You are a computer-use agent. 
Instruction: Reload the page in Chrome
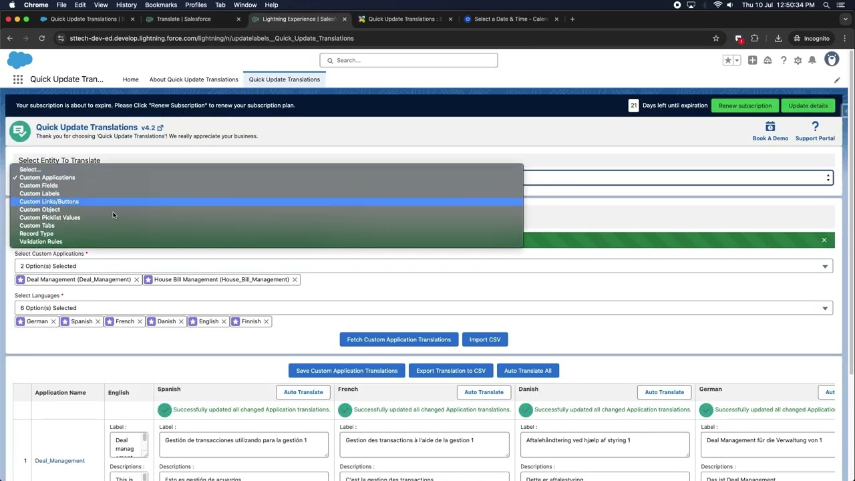click(41, 38)
